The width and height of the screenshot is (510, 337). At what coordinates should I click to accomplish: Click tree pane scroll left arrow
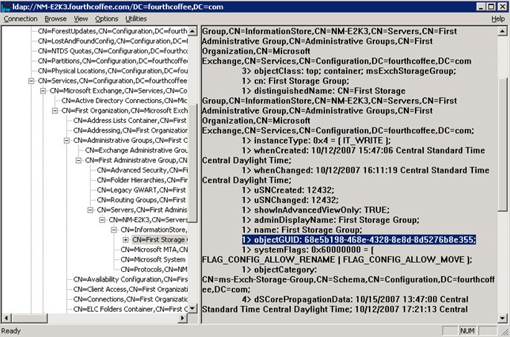[x=6, y=318]
